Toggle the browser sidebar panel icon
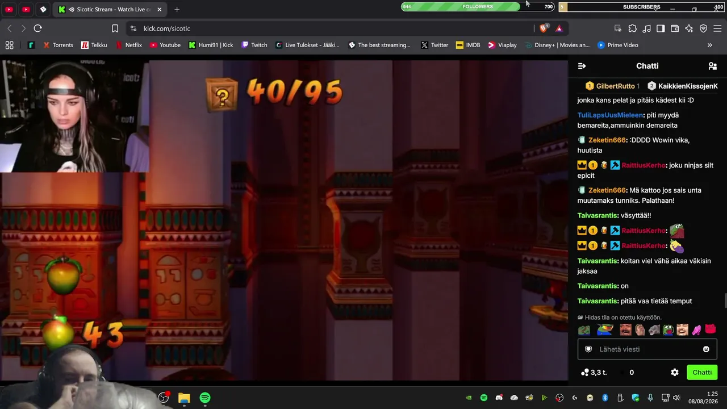The width and height of the screenshot is (727, 409). [661, 28]
